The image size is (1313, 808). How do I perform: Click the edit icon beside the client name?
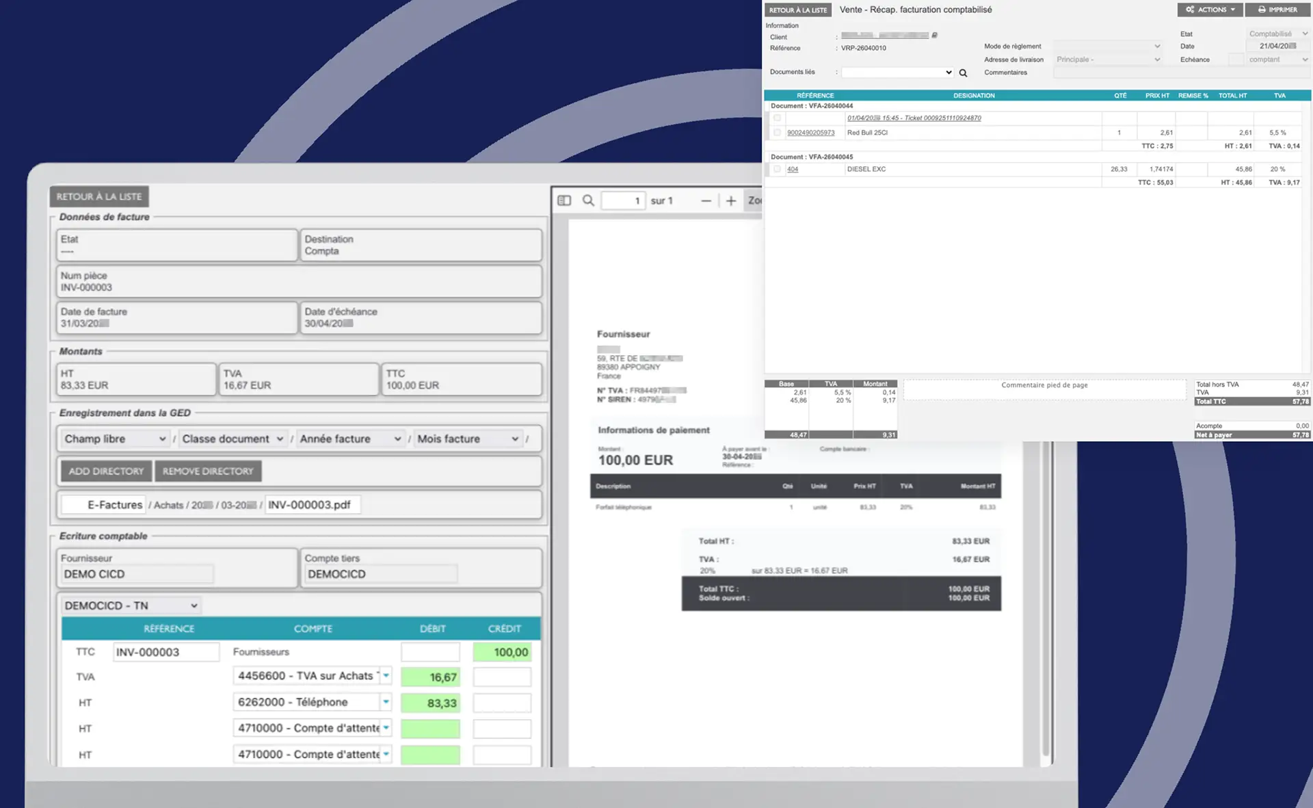[935, 35]
